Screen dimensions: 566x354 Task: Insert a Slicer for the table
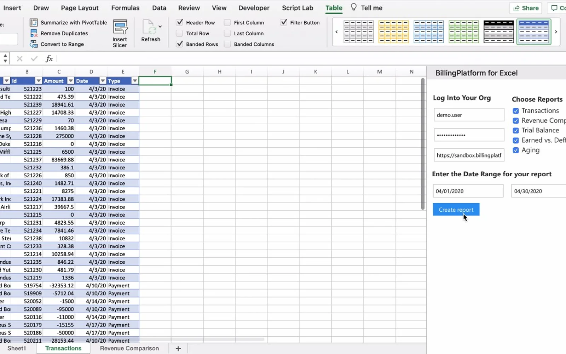click(120, 33)
